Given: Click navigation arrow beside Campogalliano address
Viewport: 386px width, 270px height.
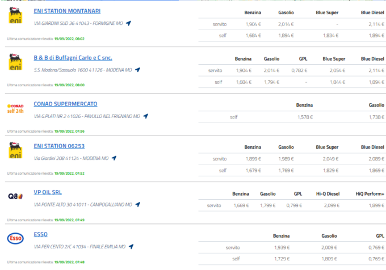Looking at the screenshot, I should click(138, 204).
